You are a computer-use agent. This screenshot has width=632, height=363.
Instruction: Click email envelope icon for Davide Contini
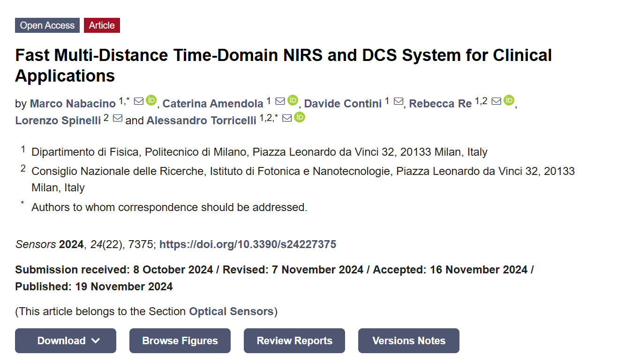(x=399, y=101)
